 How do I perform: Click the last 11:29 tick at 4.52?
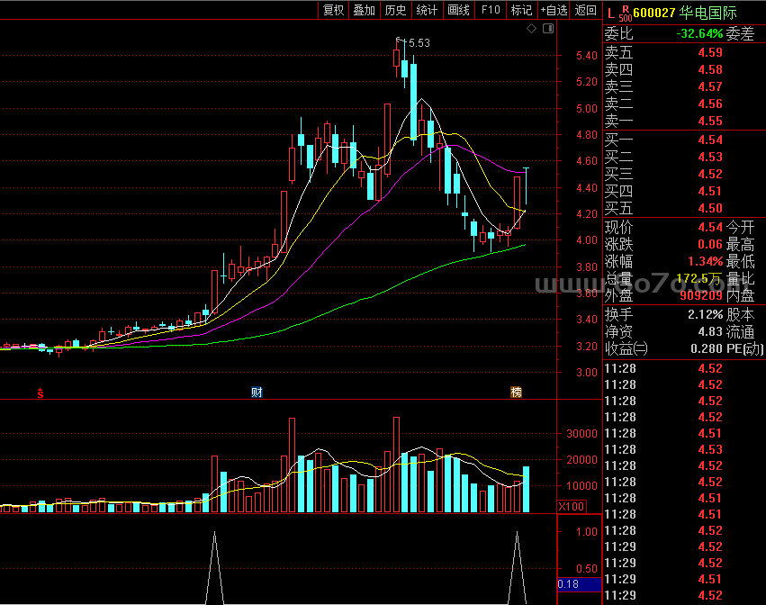point(710,596)
